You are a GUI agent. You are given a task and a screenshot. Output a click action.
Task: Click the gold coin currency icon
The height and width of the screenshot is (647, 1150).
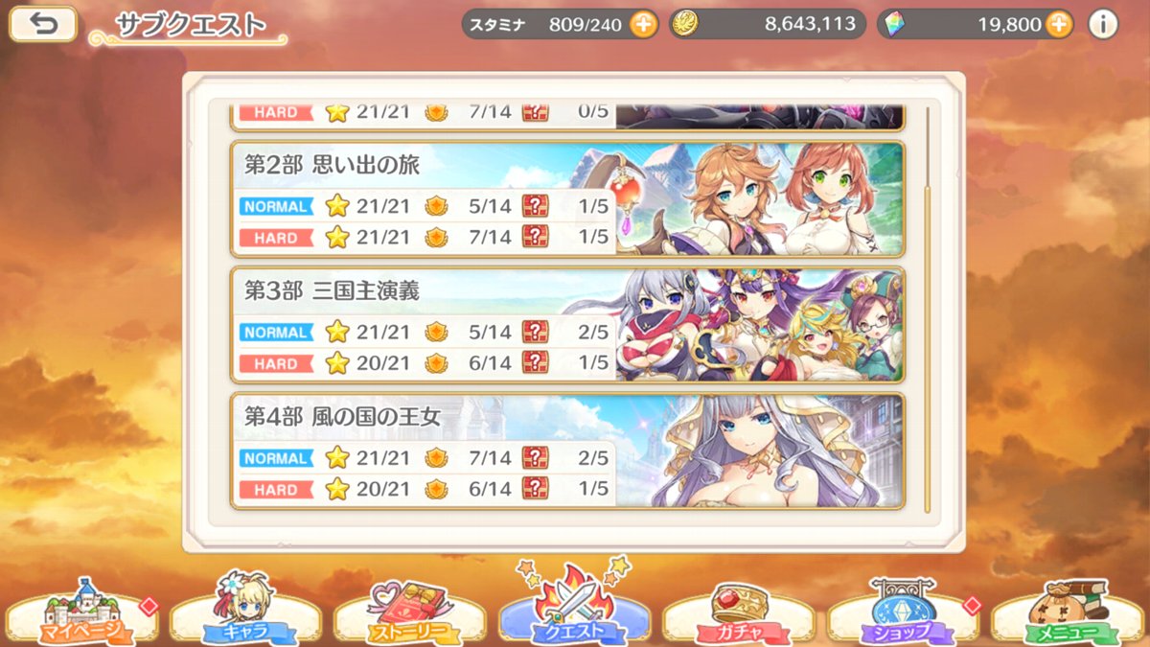pyautogui.click(x=684, y=24)
